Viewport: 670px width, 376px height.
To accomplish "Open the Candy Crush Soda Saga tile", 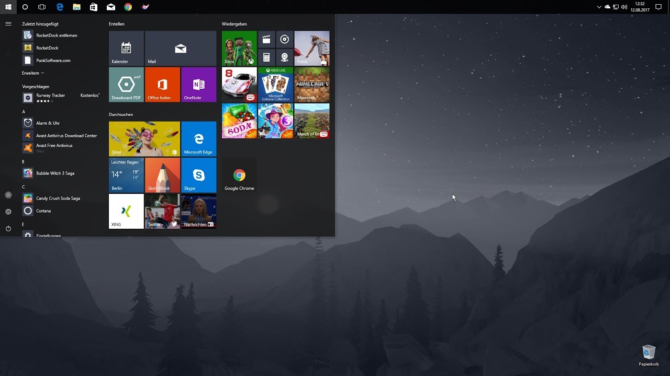I will pos(239,121).
